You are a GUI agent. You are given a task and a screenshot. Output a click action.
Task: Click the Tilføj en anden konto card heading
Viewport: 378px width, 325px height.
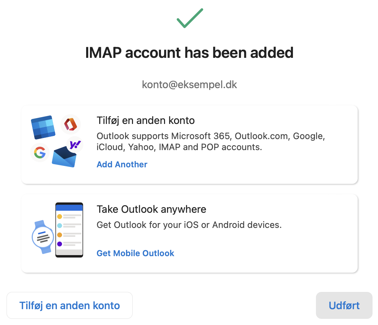(146, 120)
